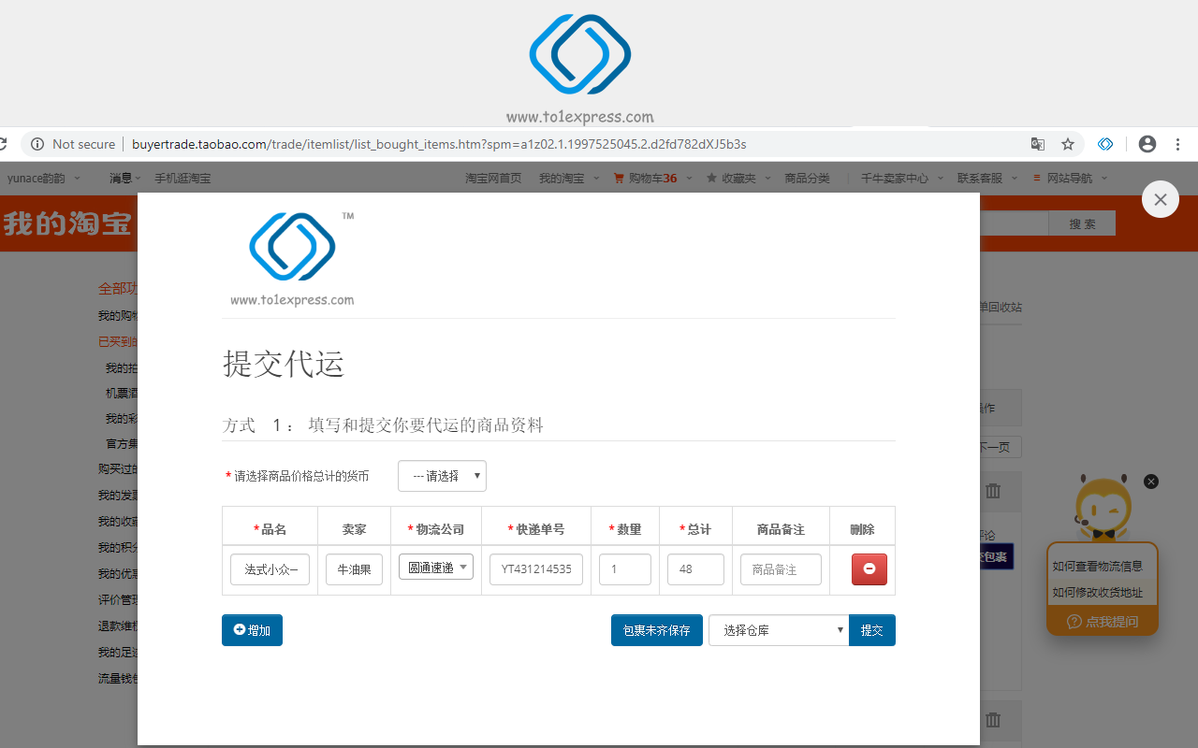Expand the 联系客服 menu
Image resolution: width=1198 pixels, height=748 pixels.
coord(986,178)
